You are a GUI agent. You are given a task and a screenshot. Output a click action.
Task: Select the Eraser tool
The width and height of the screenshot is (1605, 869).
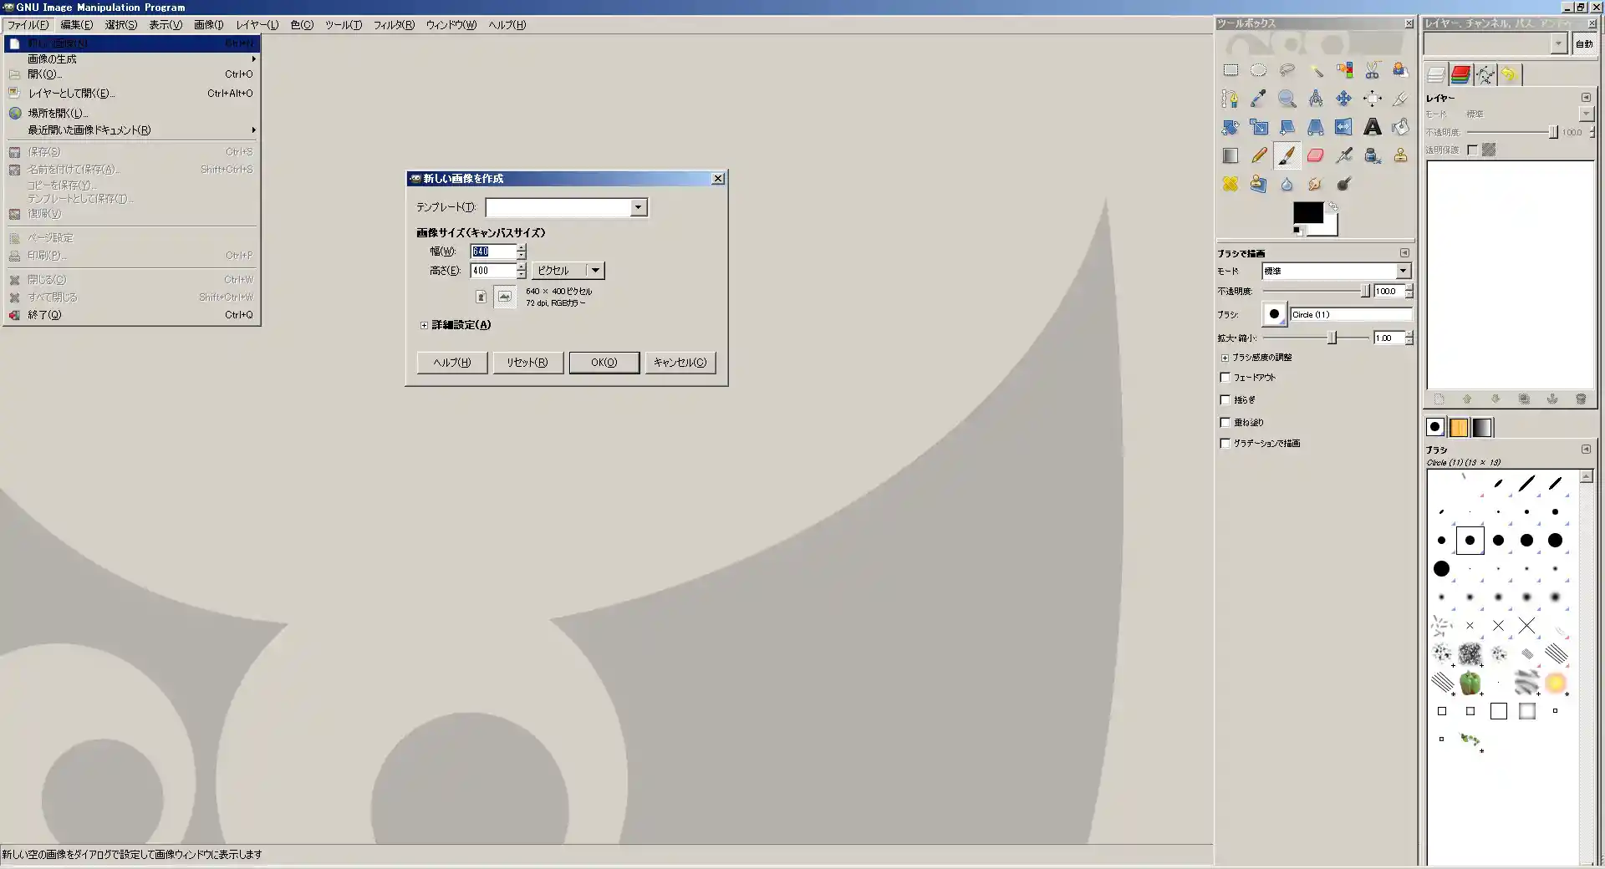tap(1315, 155)
